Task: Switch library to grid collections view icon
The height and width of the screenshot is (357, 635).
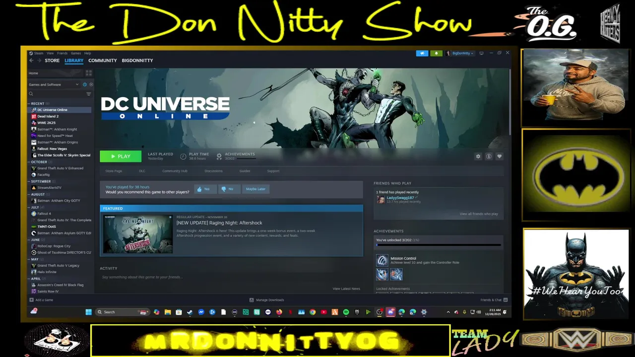Action: 89,73
